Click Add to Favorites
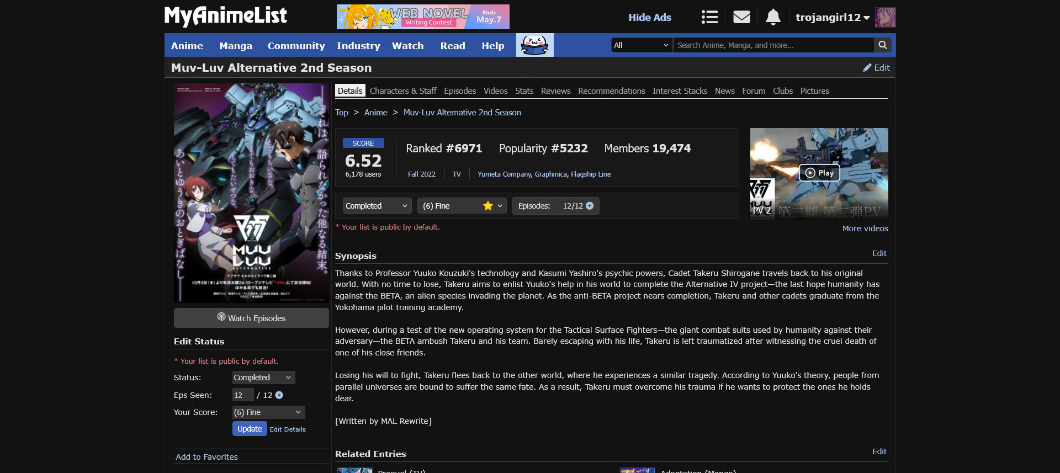This screenshot has width=1060, height=473. [206, 456]
